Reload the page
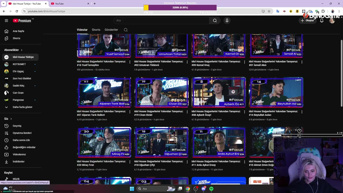 [17, 11]
